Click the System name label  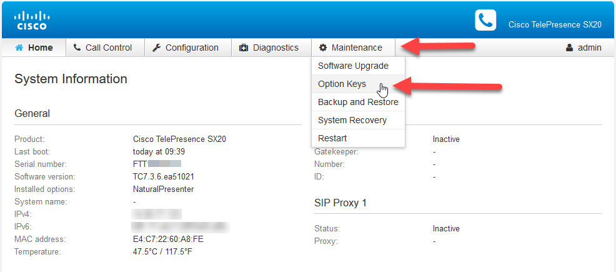pos(41,201)
